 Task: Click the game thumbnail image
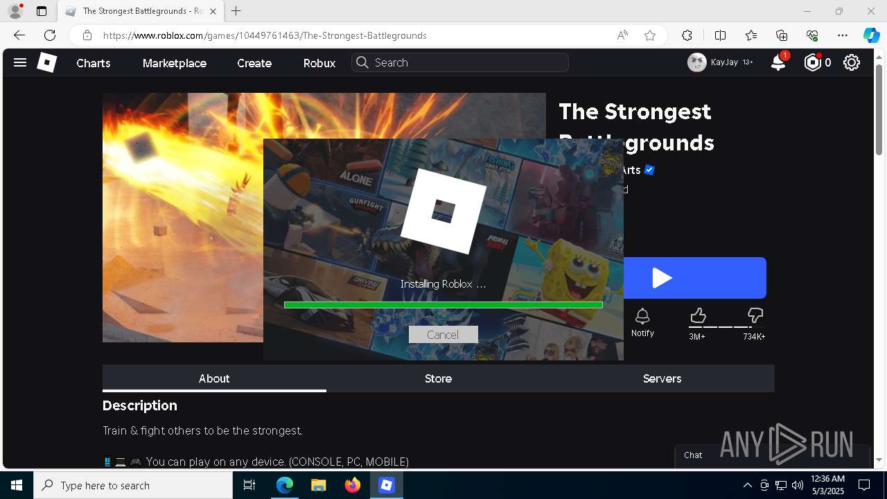(183, 218)
